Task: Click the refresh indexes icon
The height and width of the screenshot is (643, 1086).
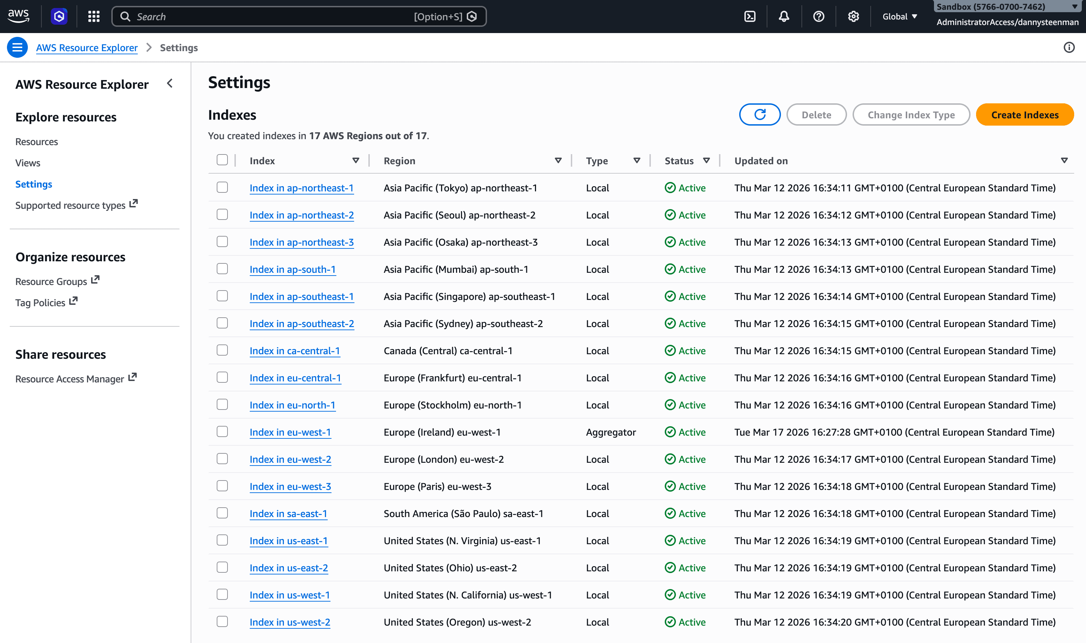Action: [x=759, y=114]
